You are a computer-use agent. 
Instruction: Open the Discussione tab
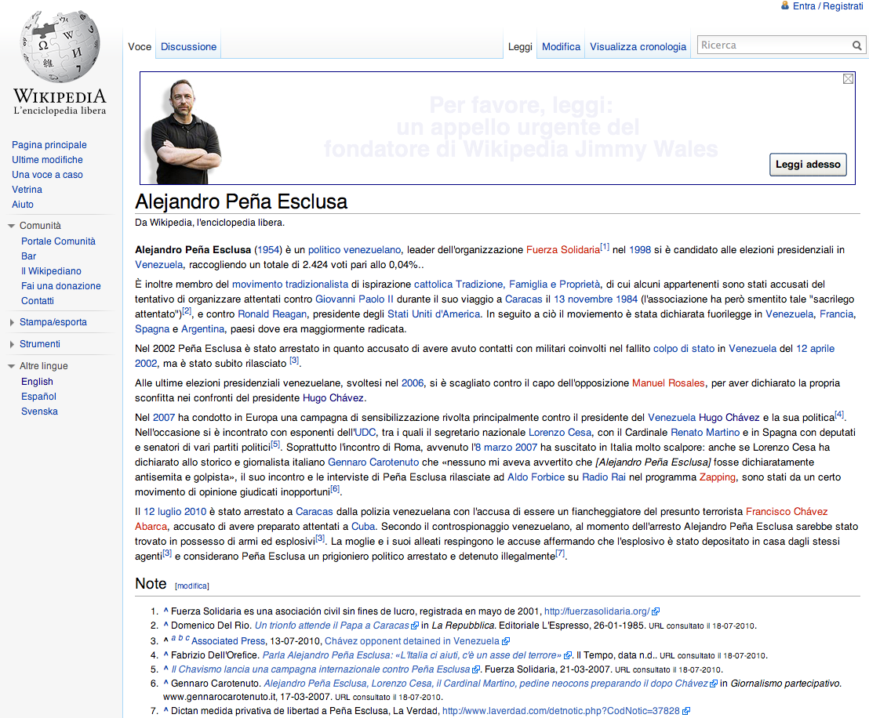(x=188, y=47)
